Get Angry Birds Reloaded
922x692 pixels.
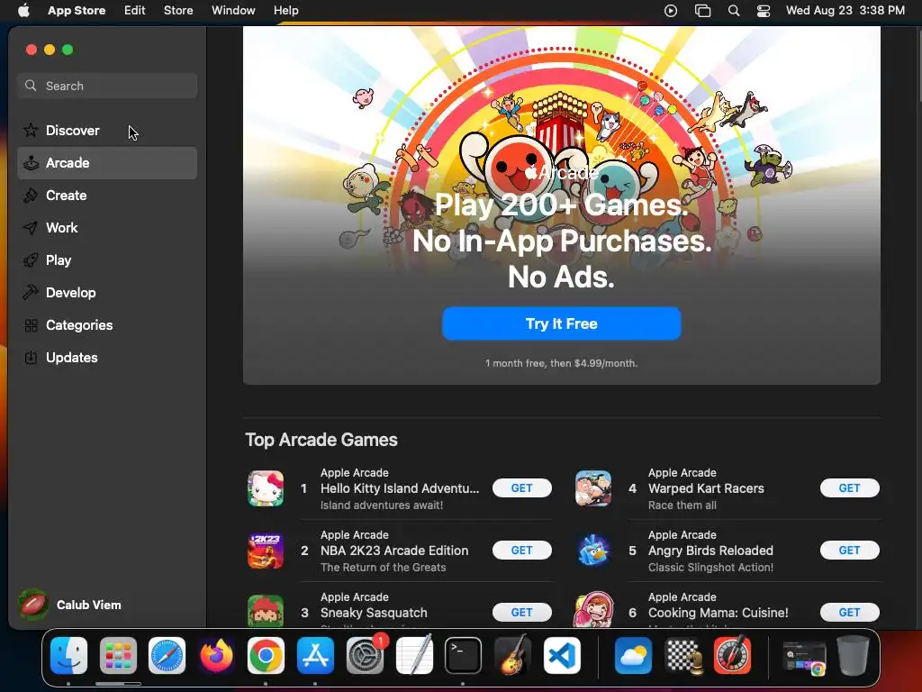pos(850,551)
